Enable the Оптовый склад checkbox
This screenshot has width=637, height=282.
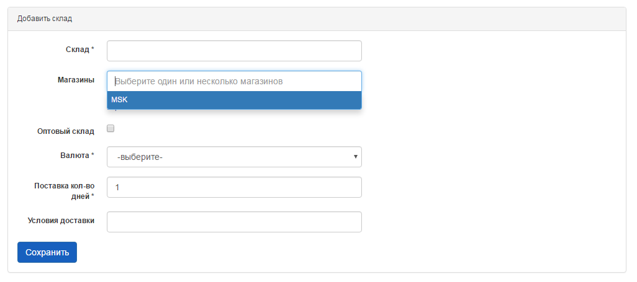111,129
